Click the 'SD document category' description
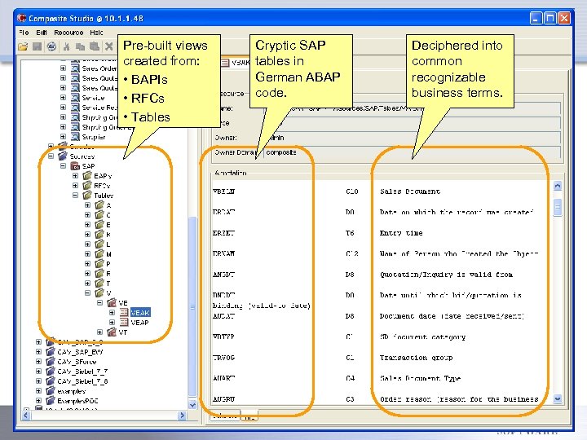 tap(422, 337)
